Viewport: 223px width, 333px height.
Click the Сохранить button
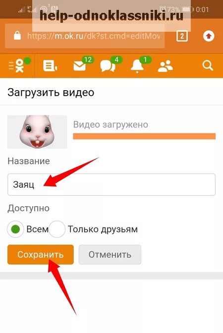point(41,254)
